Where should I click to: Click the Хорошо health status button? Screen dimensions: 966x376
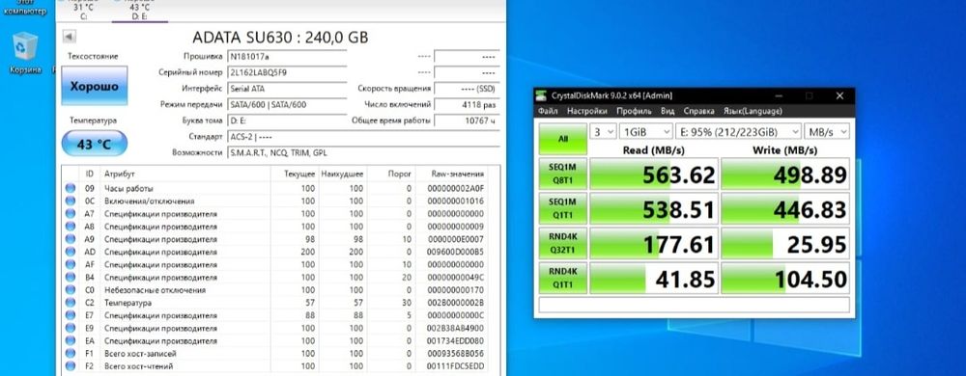(95, 86)
